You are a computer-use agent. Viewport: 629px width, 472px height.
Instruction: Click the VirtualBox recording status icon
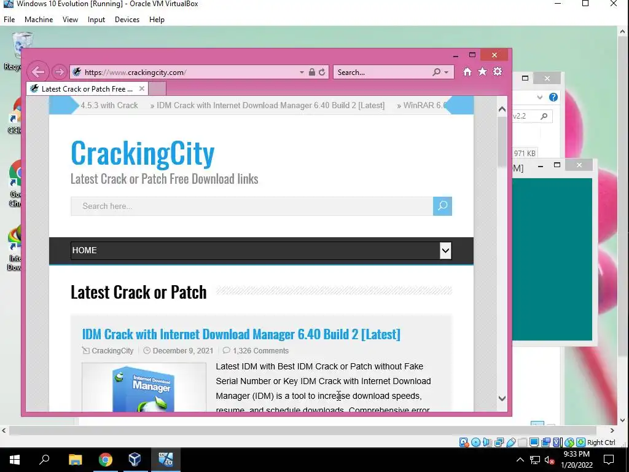545,442
